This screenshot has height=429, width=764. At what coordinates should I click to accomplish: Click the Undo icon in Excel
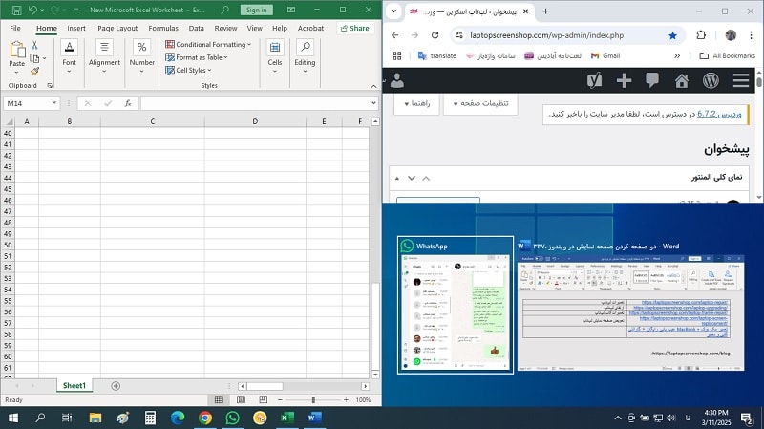(x=32, y=10)
